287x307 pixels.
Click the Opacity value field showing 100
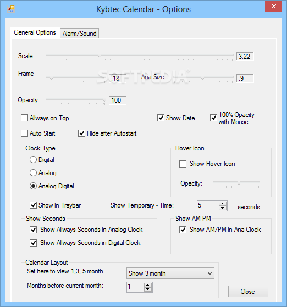(118, 101)
